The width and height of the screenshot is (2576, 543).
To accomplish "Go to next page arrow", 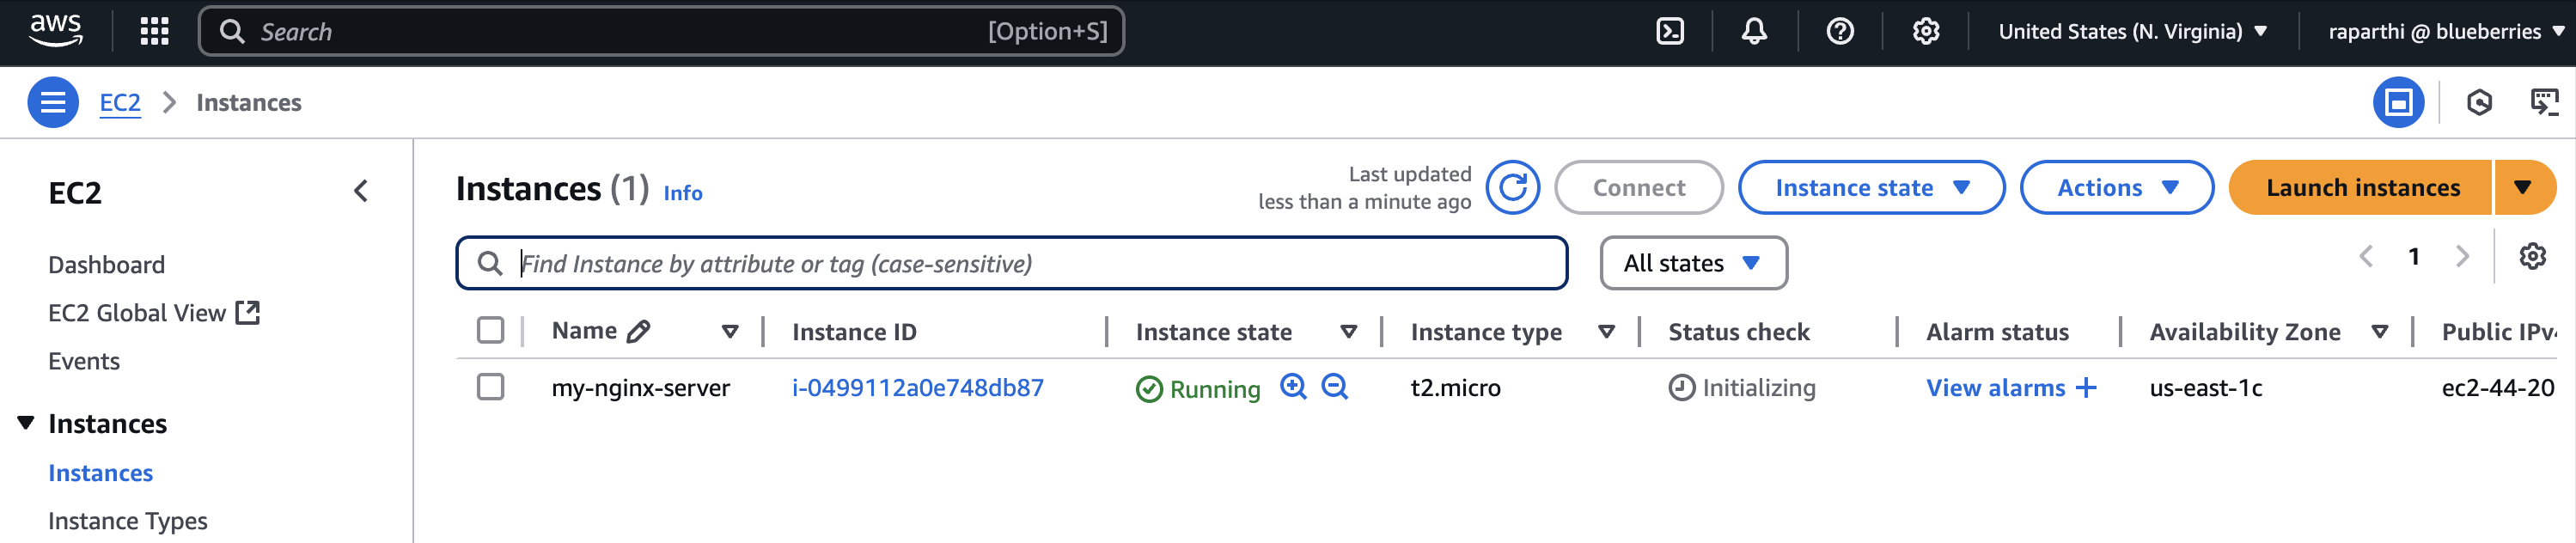I will [x=2462, y=257].
